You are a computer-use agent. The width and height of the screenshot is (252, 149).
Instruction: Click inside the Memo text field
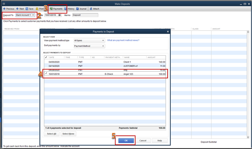click(85, 15)
